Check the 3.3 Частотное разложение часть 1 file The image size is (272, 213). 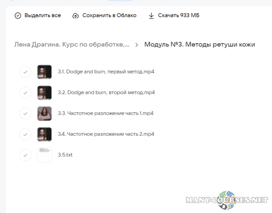[x=25, y=113]
